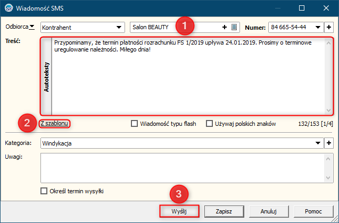
Task: Check Określ termin wysyłki box
Action: [44, 191]
